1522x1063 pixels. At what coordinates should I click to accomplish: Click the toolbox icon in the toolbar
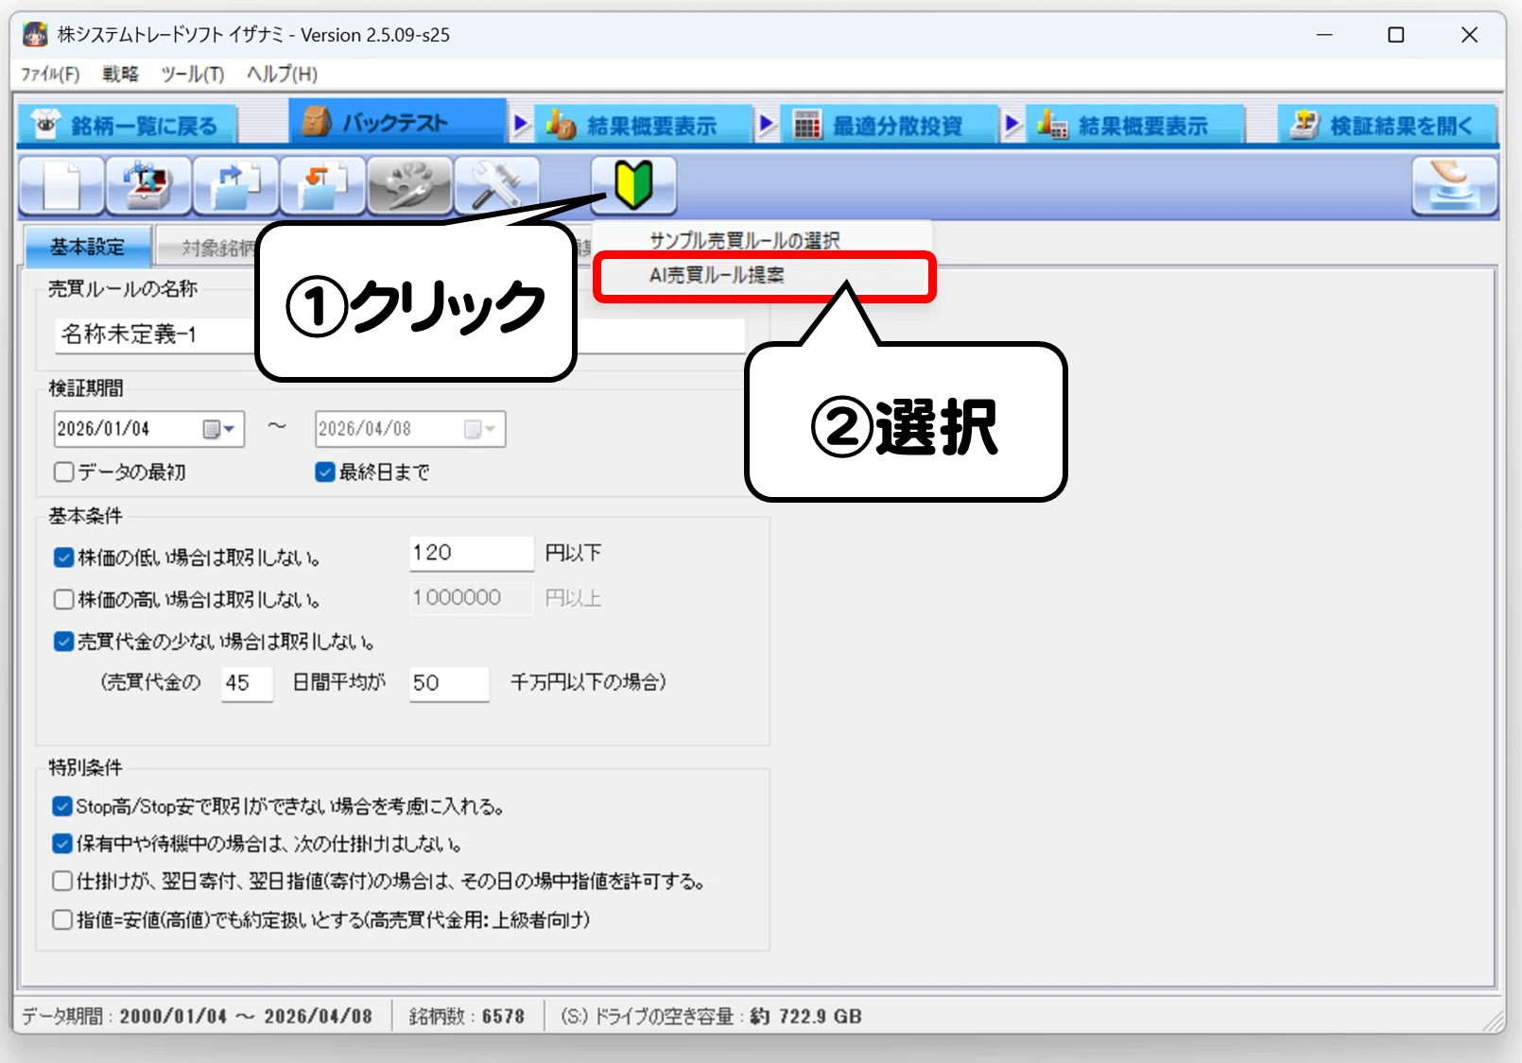(x=148, y=185)
